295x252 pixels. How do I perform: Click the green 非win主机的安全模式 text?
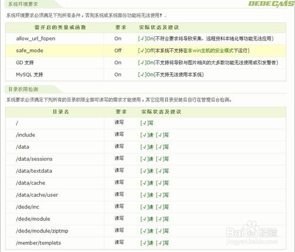[x=210, y=51]
